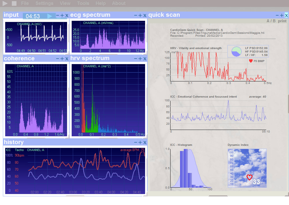
Task: Click the 'CHANNEL A (ms^2)' label in hrv spectrum
Action: [97, 66]
